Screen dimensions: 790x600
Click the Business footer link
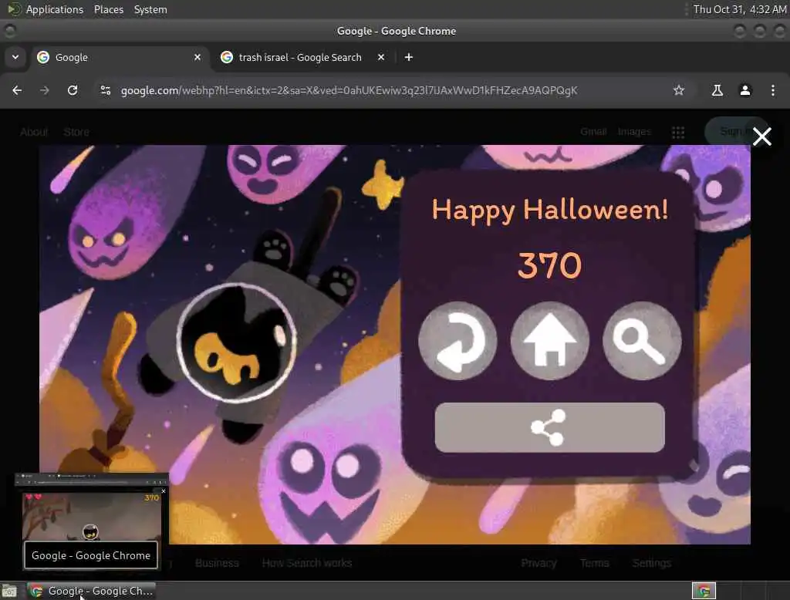pyautogui.click(x=217, y=563)
